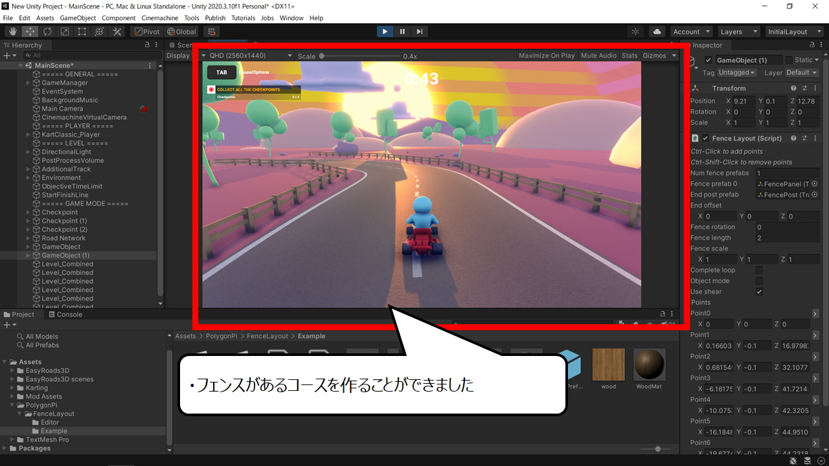The width and height of the screenshot is (829, 466).
Task: Open the GameObject menu
Action: (x=78, y=18)
